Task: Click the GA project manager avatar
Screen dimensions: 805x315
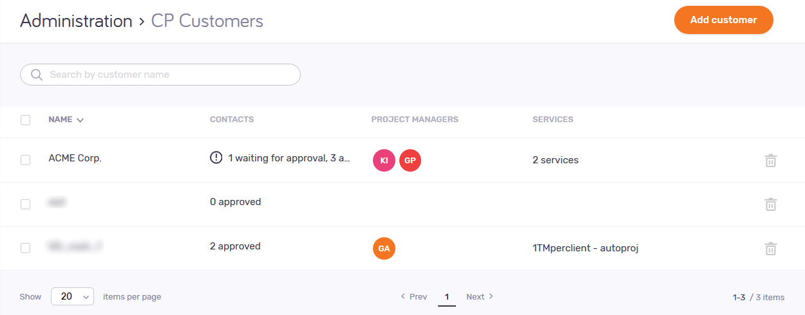Action: click(384, 248)
